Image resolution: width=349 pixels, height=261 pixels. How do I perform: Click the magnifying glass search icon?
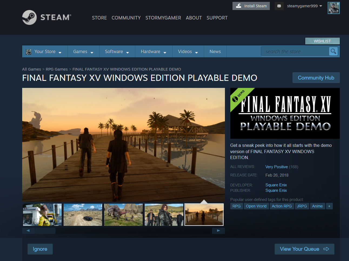pos(333,51)
